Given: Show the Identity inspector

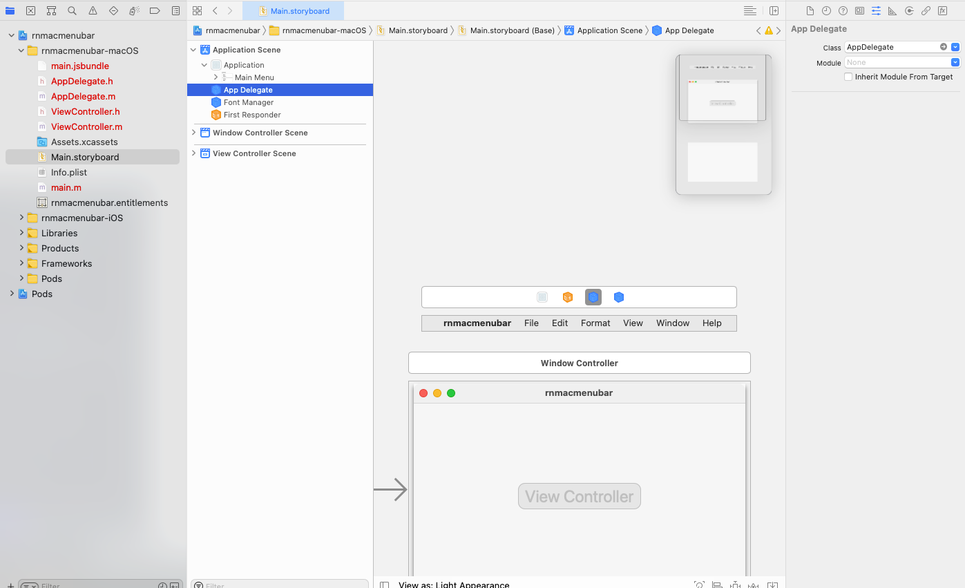Looking at the screenshot, I should click(x=860, y=11).
